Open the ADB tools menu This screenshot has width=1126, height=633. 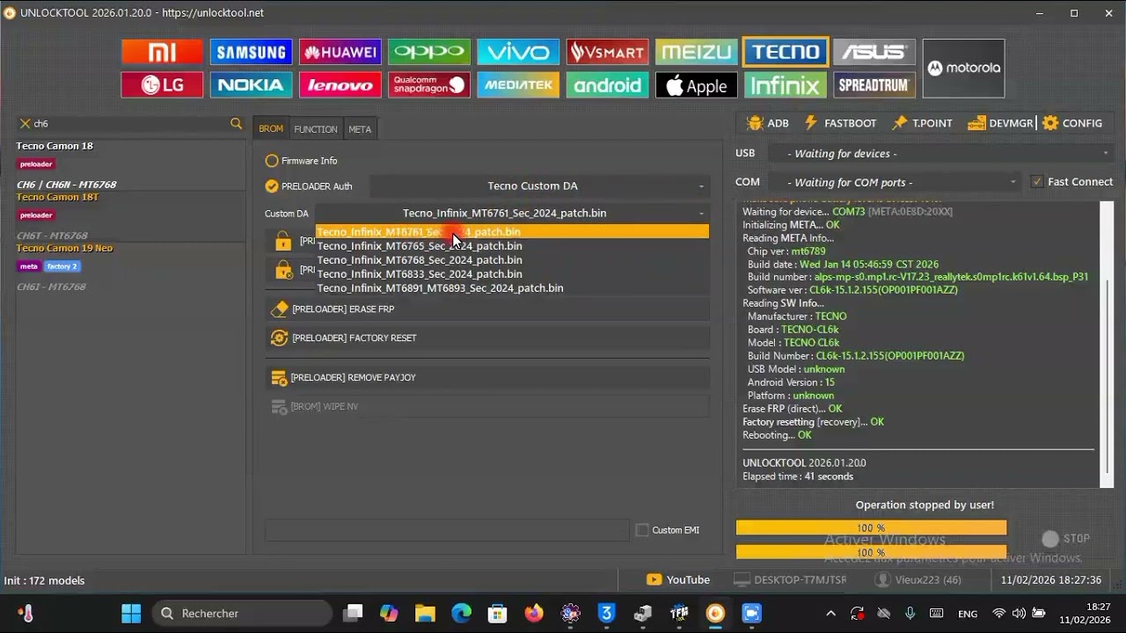tap(767, 123)
